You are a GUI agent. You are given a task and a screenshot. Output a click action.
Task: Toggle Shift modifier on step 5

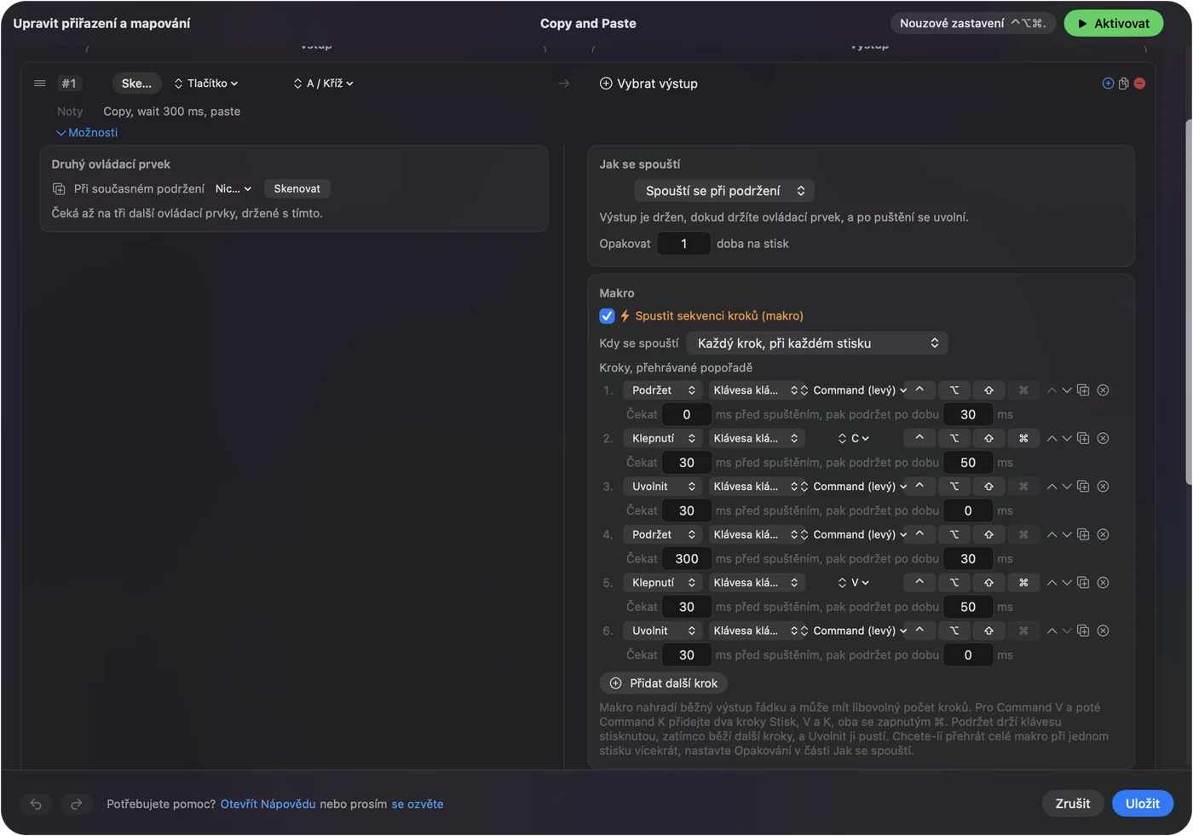click(x=988, y=583)
